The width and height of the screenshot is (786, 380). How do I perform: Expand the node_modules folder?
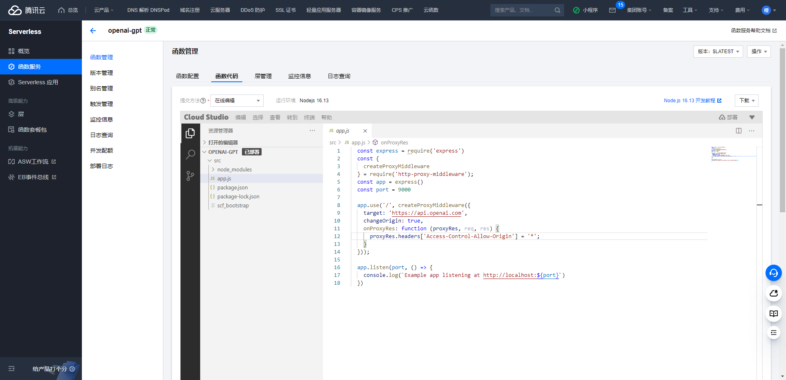point(234,169)
